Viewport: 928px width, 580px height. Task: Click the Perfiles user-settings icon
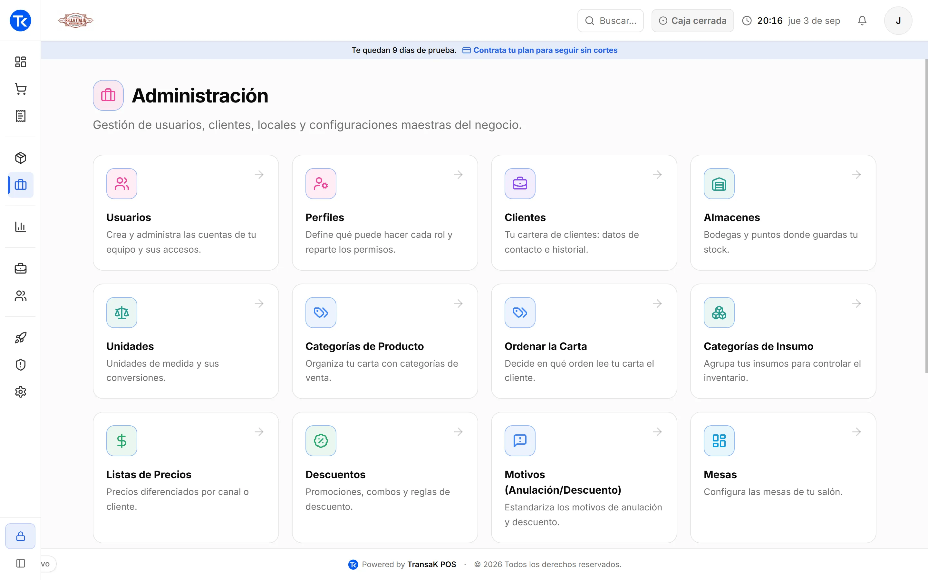321,184
